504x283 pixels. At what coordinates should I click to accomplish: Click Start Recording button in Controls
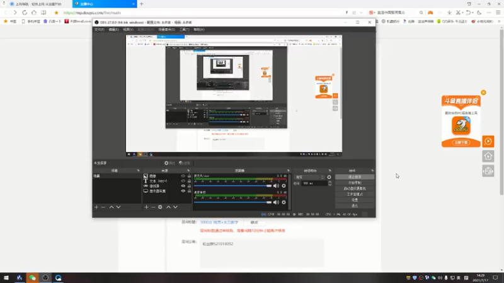355,183
